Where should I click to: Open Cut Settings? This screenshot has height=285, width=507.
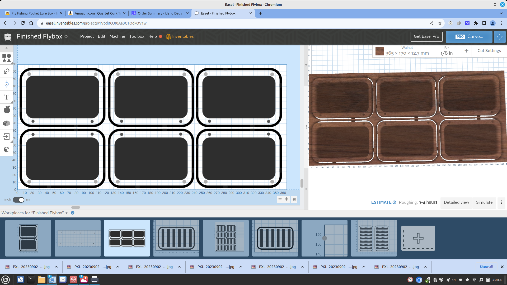[489, 50]
